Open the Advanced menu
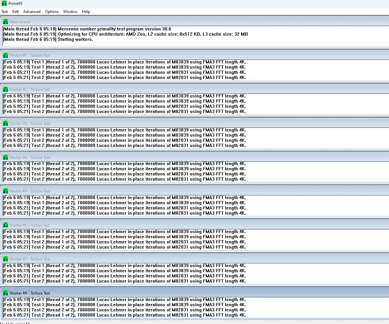Viewport: 389px width, 324px height. (x=32, y=12)
